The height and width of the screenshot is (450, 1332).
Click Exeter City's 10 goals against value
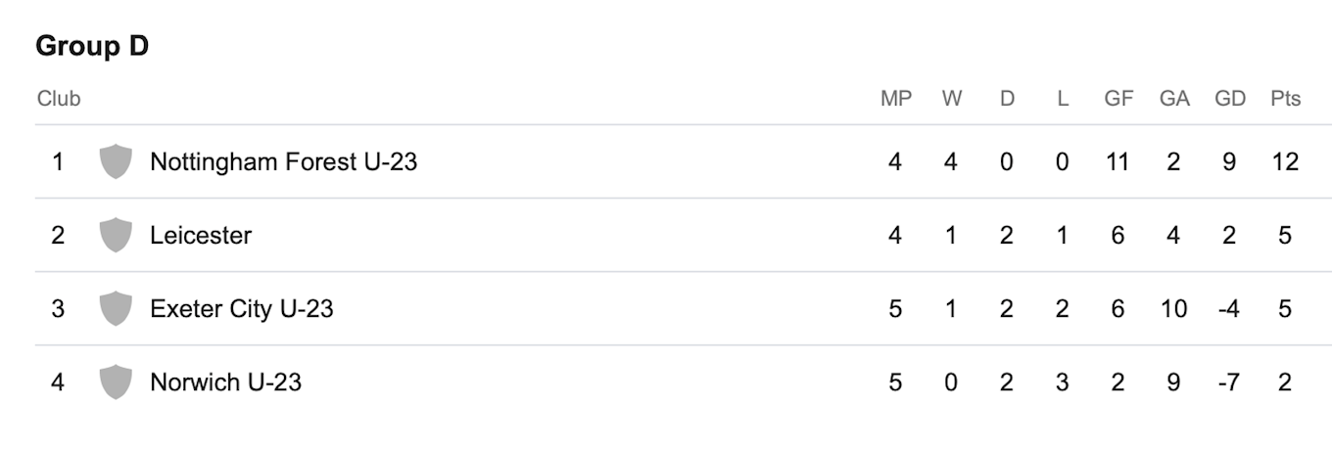[1173, 308]
